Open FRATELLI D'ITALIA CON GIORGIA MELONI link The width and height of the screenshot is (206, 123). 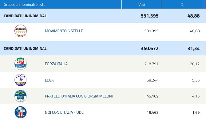79,96
